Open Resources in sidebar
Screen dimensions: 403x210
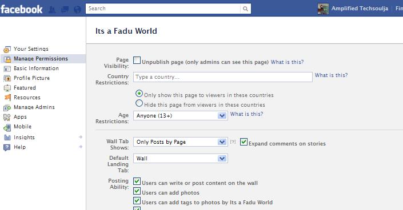[x=27, y=98]
